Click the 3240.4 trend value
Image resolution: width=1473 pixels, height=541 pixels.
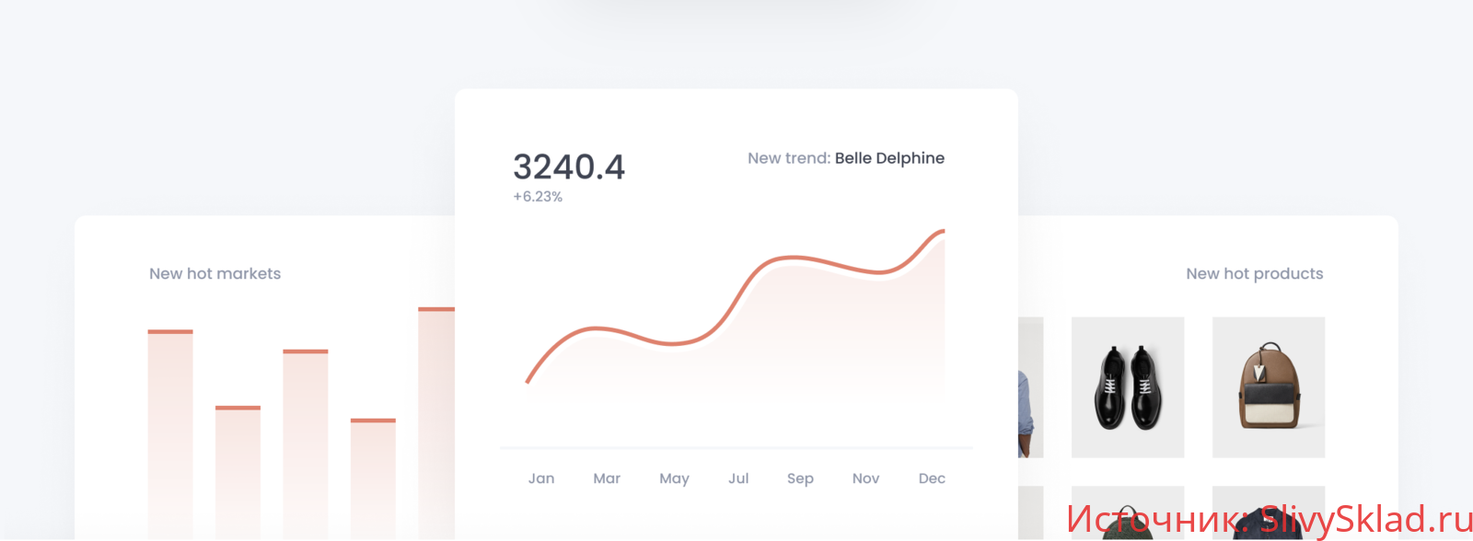[x=569, y=167]
